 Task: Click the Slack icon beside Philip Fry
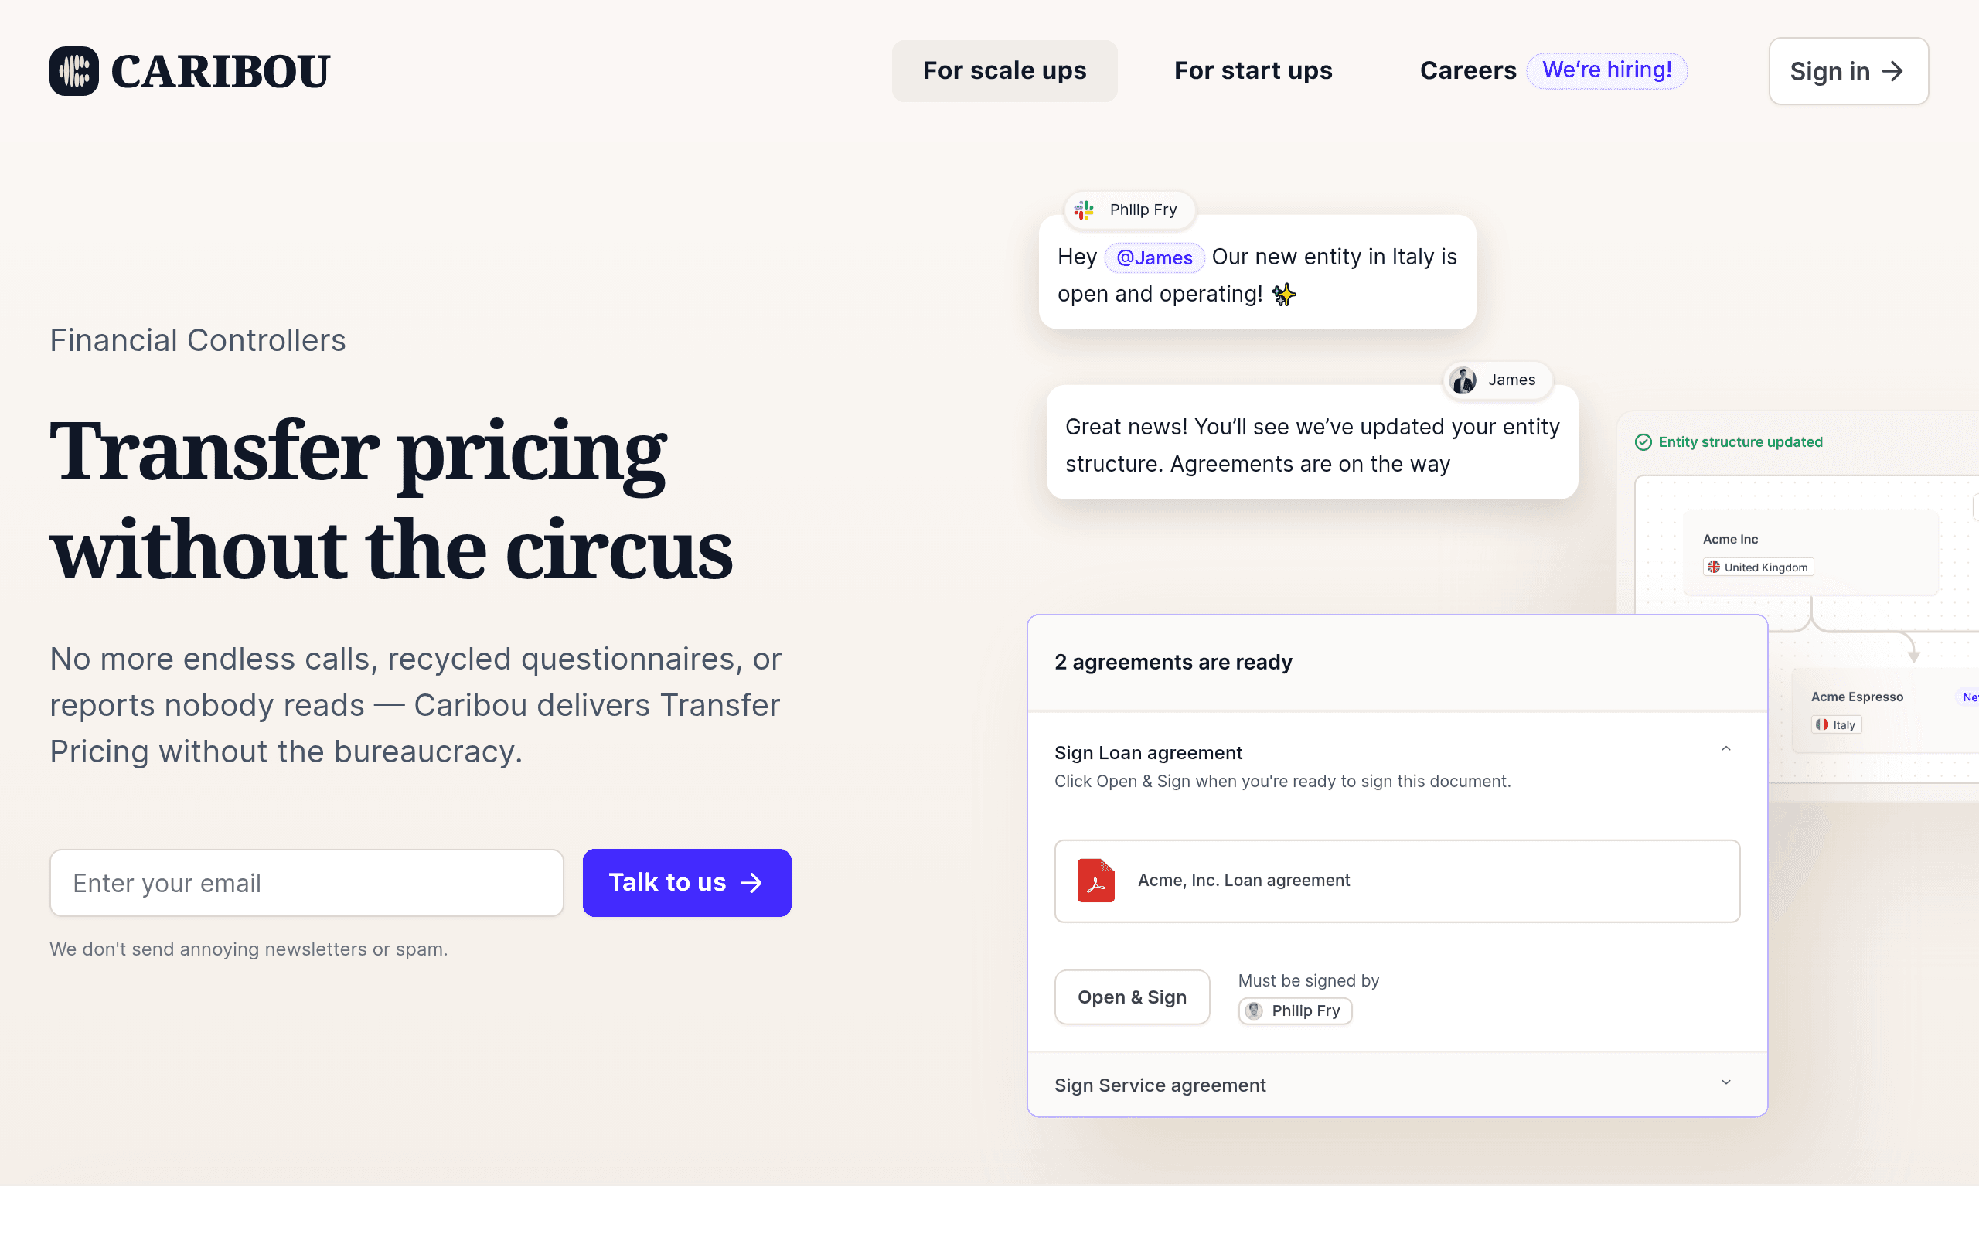(1085, 210)
